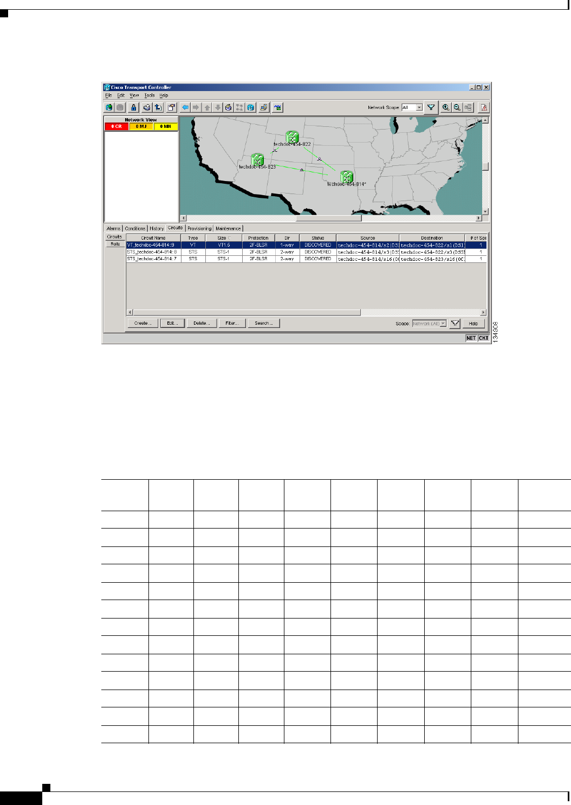Image resolution: width=571 pixels, height=805 pixels.
Task: Click the map vertical scrollbar thumb
Action: [x=485, y=166]
